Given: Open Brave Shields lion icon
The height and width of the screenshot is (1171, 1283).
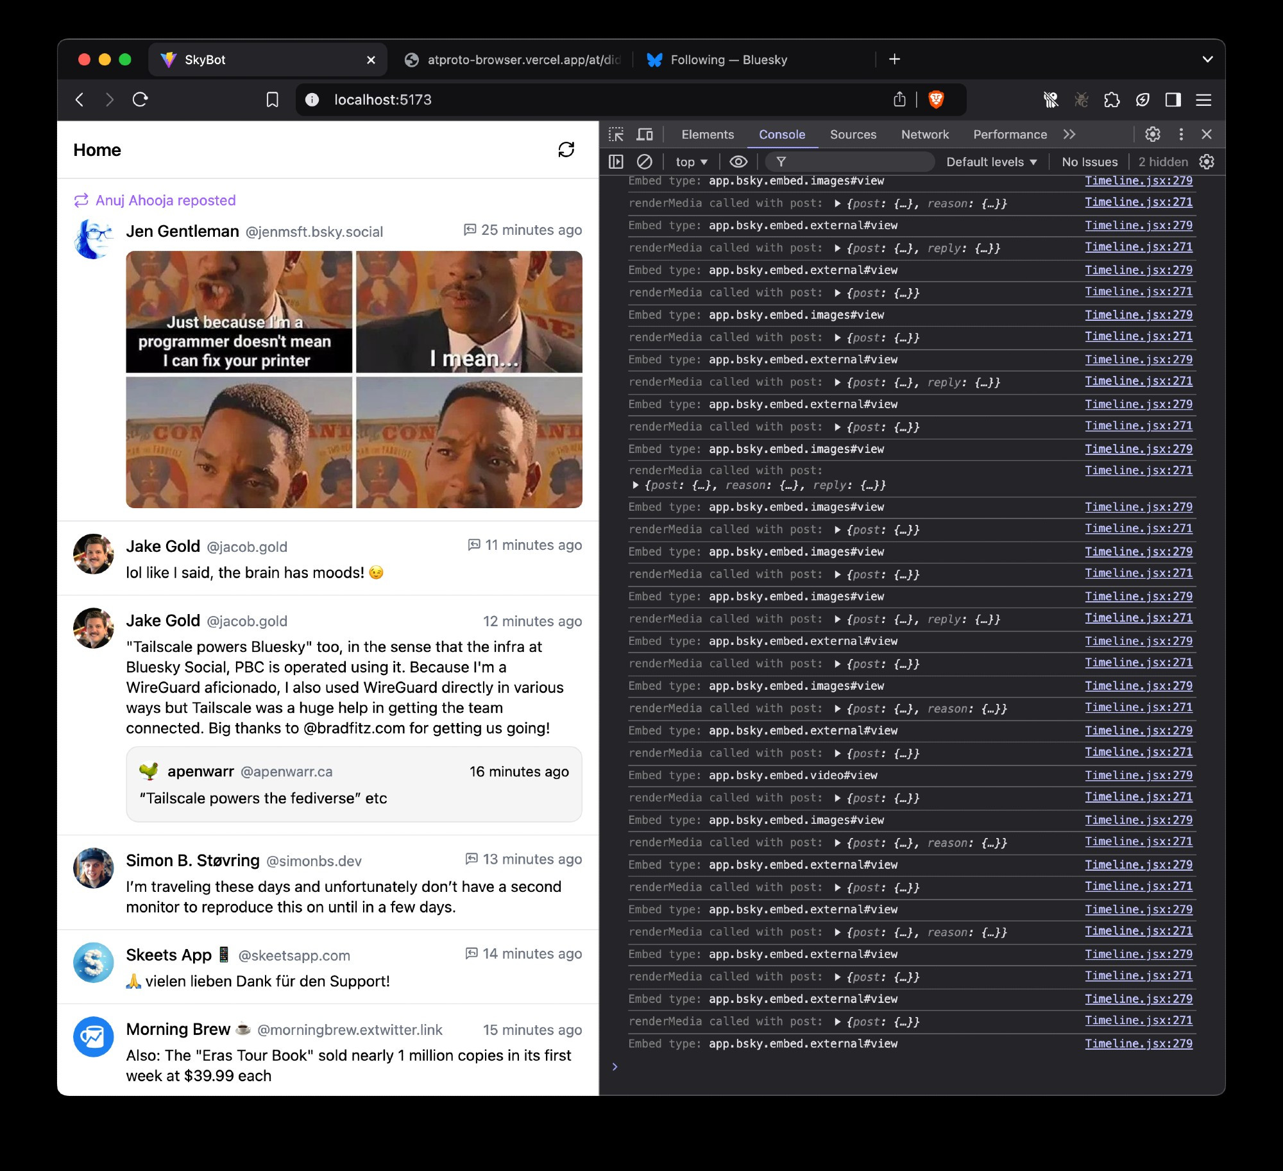Looking at the screenshot, I should coord(936,99).
